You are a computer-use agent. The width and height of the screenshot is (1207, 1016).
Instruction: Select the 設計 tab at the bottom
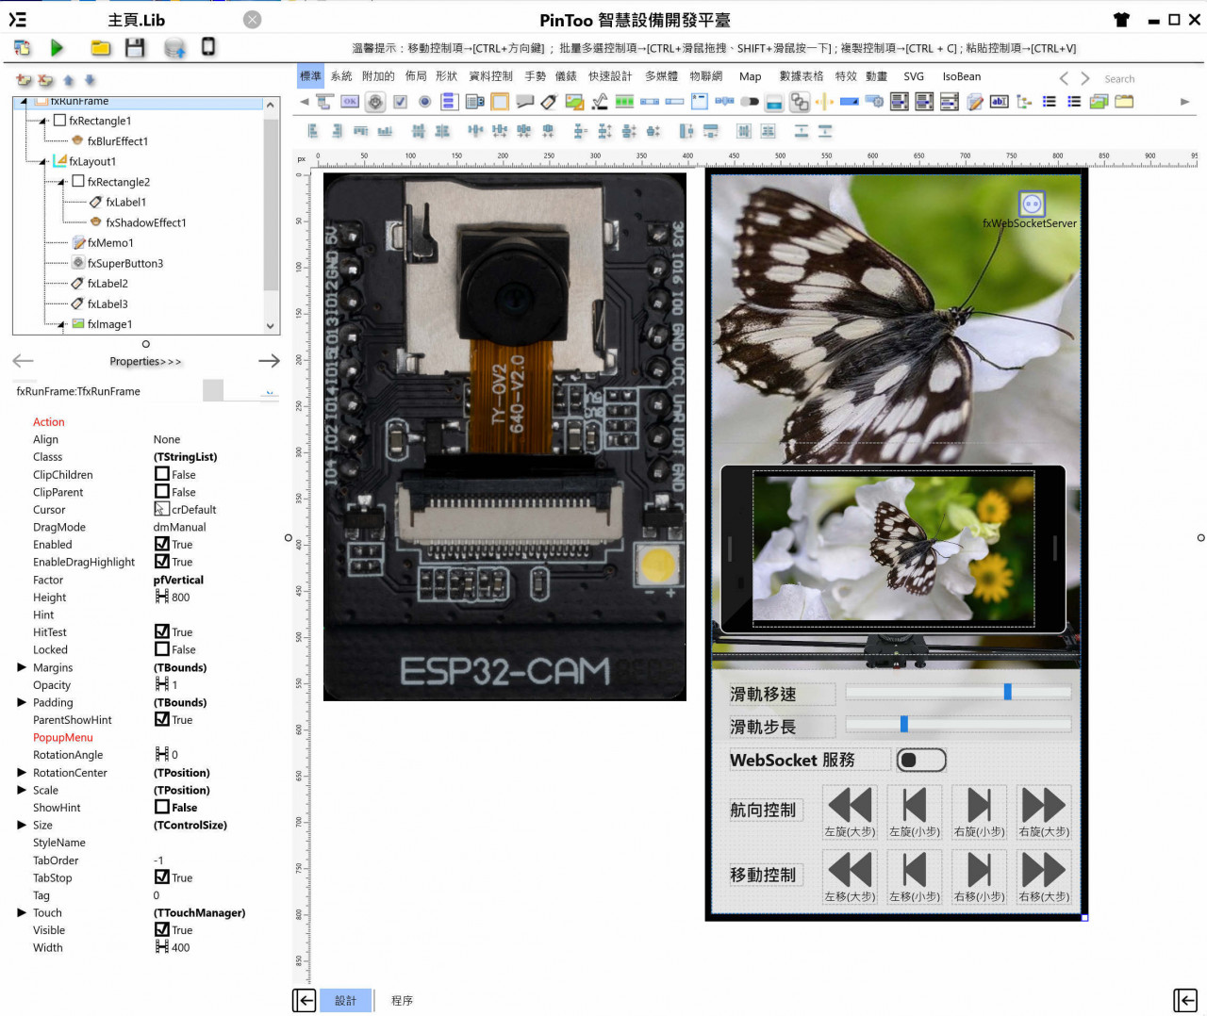coord(346,1001)
